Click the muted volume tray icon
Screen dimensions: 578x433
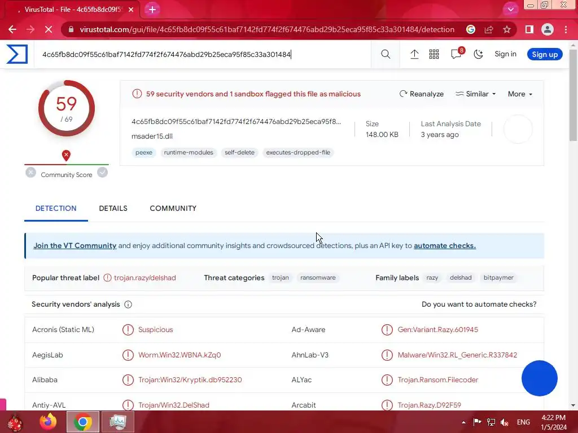pos(505,422)
